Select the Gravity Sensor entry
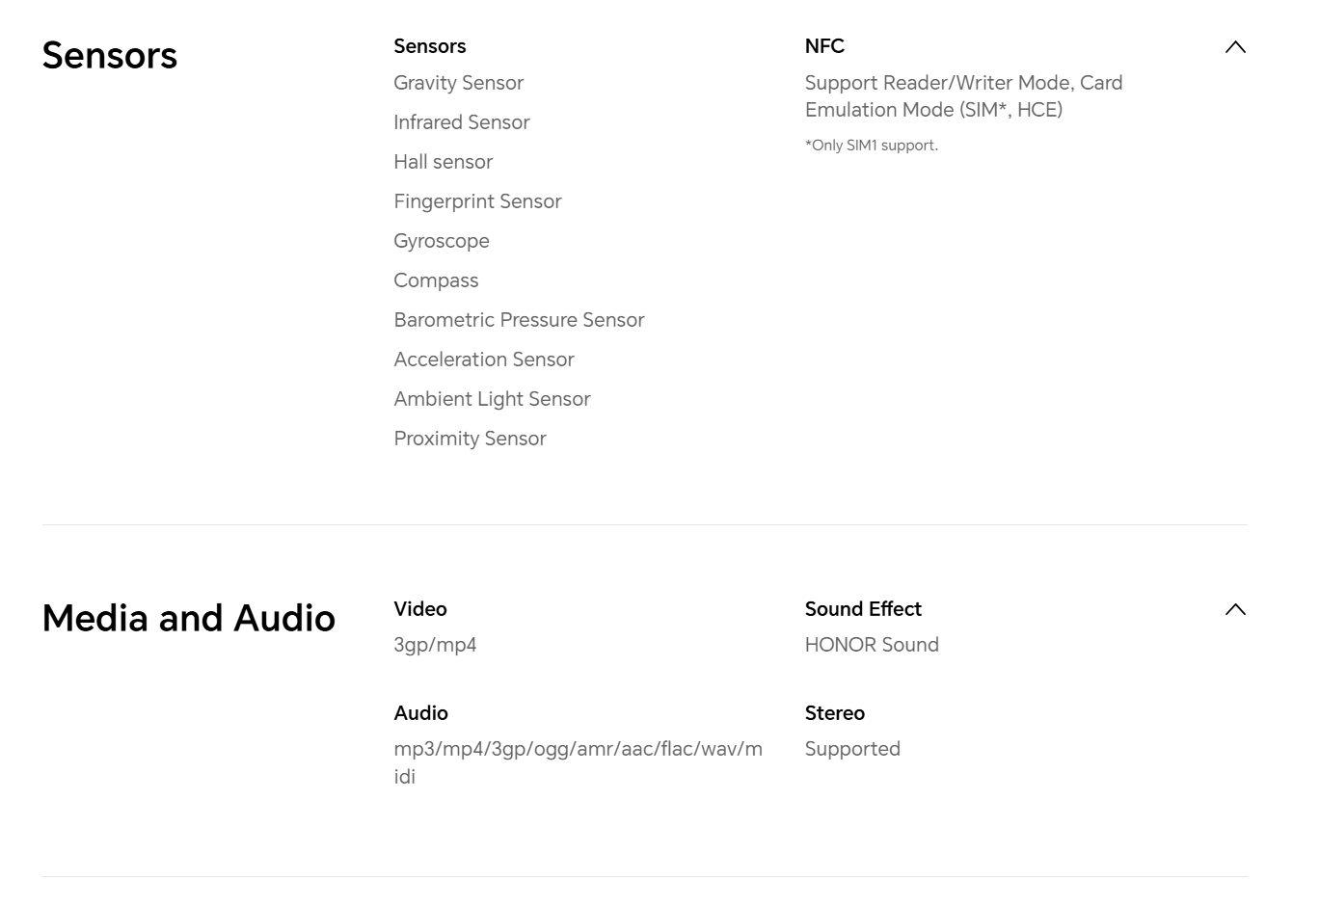1320x907 pixels. point(458,83)
